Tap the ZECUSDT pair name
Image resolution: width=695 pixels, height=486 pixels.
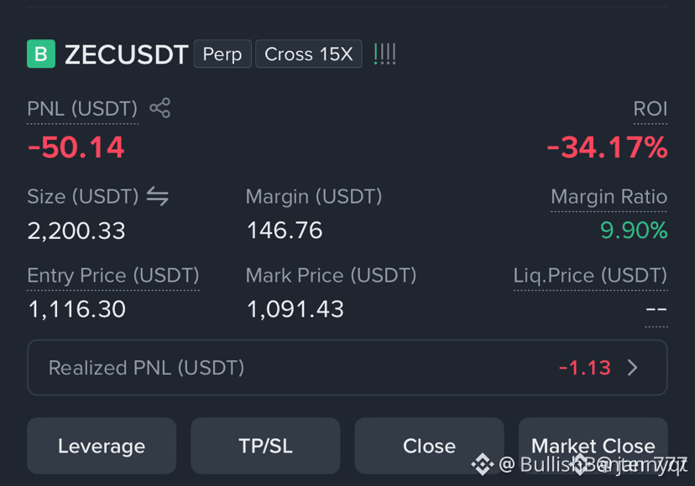[x=127, y=54]
